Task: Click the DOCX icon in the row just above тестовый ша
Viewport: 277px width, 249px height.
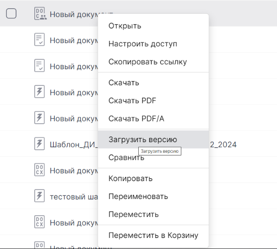Action: 39,170
